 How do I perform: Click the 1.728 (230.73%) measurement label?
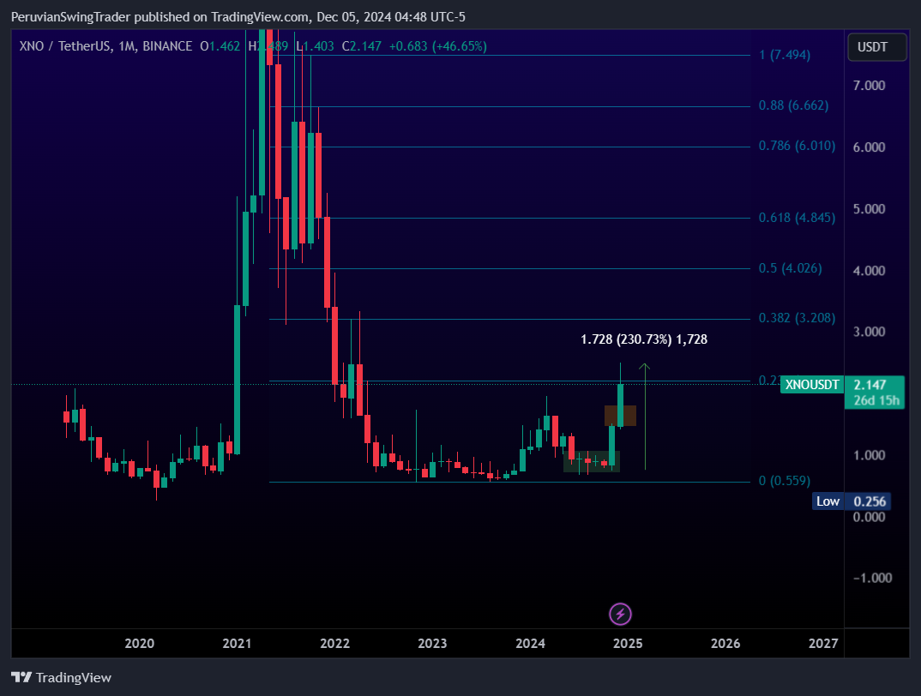click(x=644, y=339)
